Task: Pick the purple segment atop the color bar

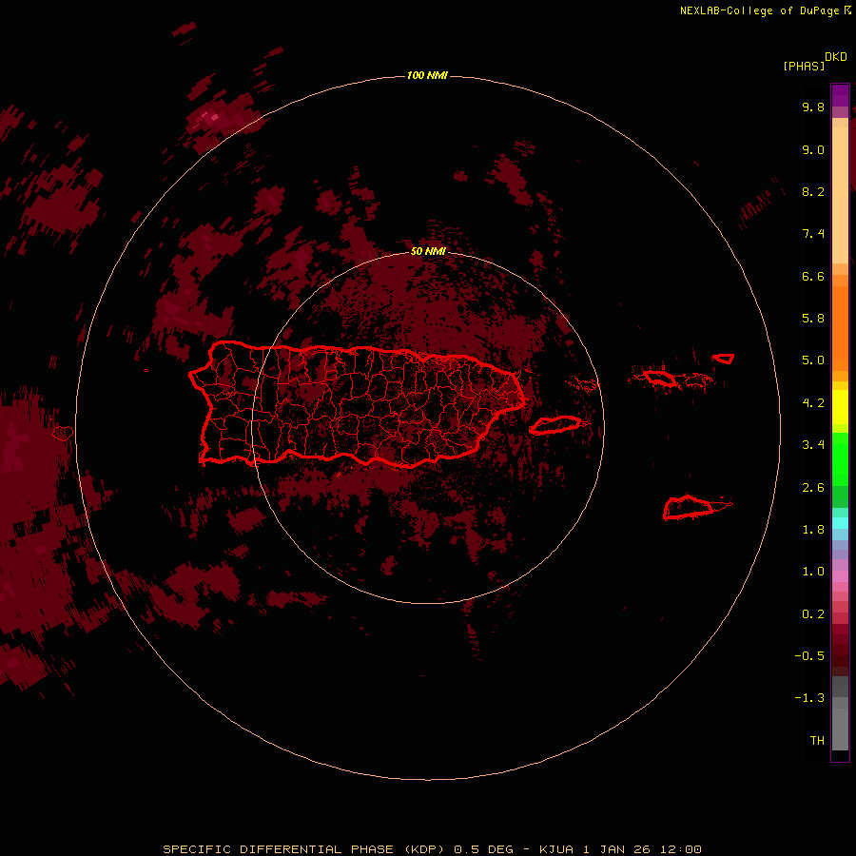Action: [840, 95]
